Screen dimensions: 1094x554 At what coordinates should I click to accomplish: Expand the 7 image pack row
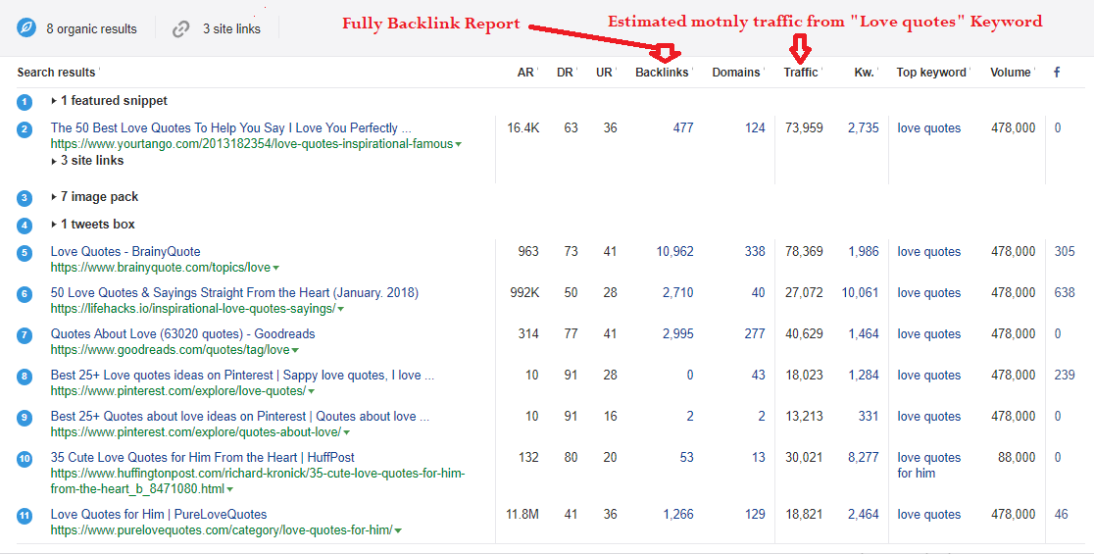(54, 197)
